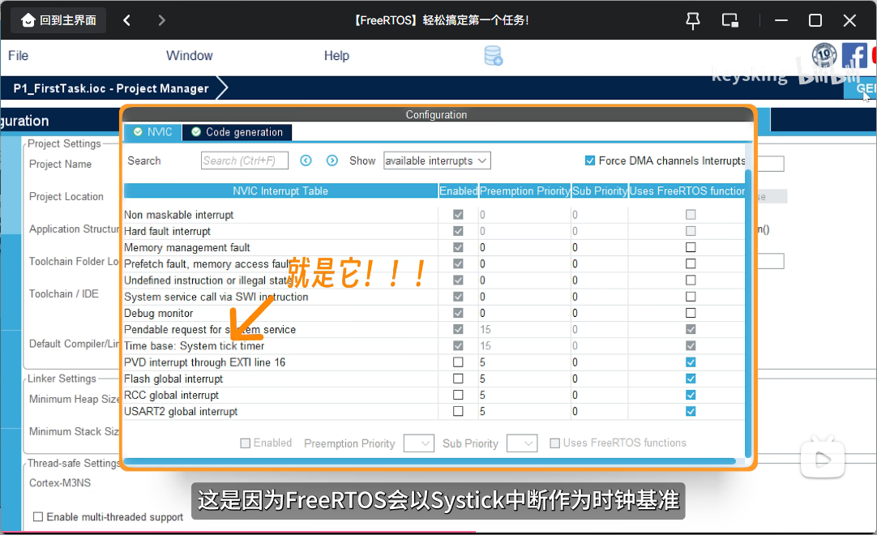The image size is (877, 535).
Task: Toggle Enable multi-threaded support checkbox
Action: pos(38,516)
